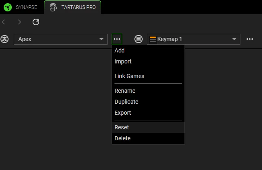
Task: Click the green Razer Synapse logo icon
Action: click(x=8, y=7)
